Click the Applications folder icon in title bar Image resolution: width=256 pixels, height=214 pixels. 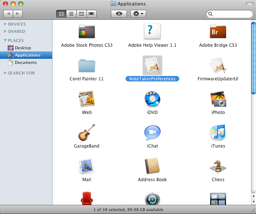113,4
